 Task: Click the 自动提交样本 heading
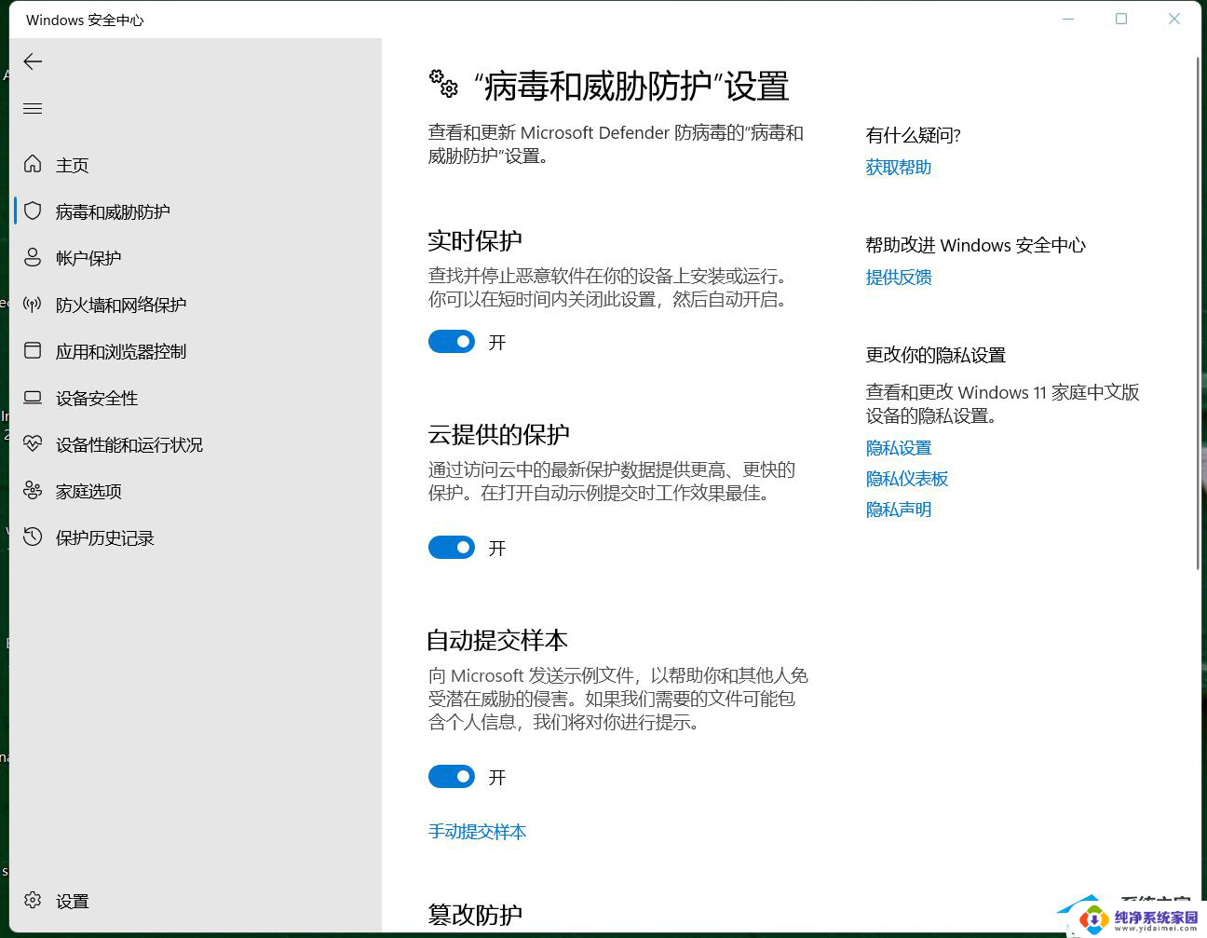[x=497, y=641]
